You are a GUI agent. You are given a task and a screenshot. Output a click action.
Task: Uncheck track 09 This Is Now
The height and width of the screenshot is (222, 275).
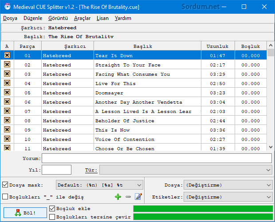tap(7, 129)
